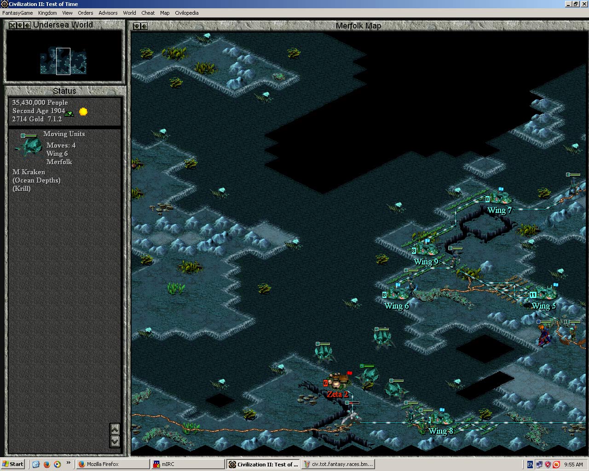
Task: Click the Civilization II taskbar button
Action: pyautogui.click(x=263, y=464)
